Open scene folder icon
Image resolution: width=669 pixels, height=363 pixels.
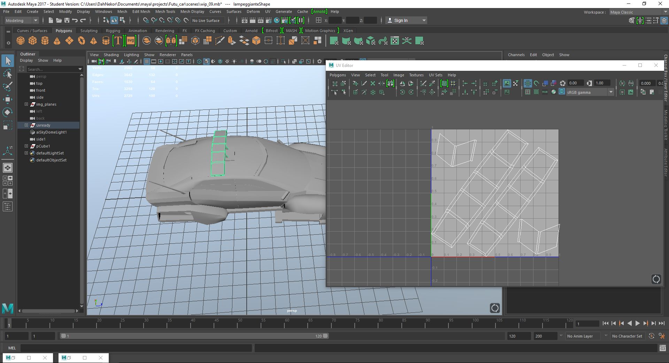coord(59,21)
